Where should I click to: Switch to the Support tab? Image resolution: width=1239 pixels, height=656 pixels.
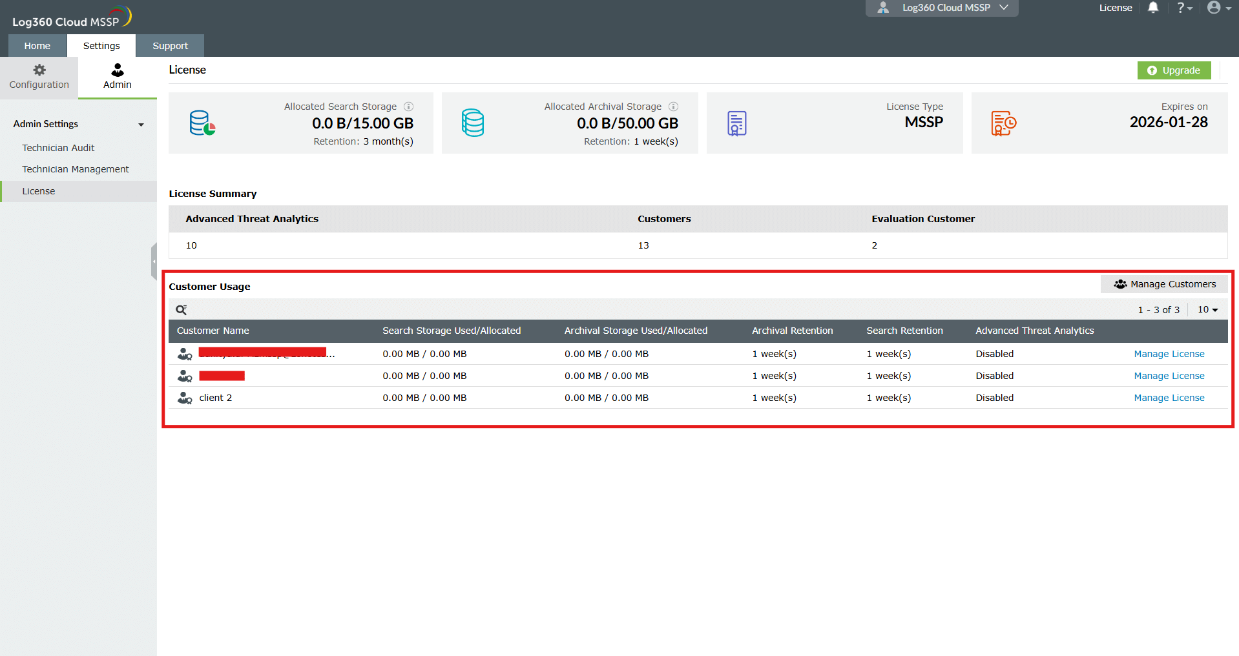tap(171, 46)
